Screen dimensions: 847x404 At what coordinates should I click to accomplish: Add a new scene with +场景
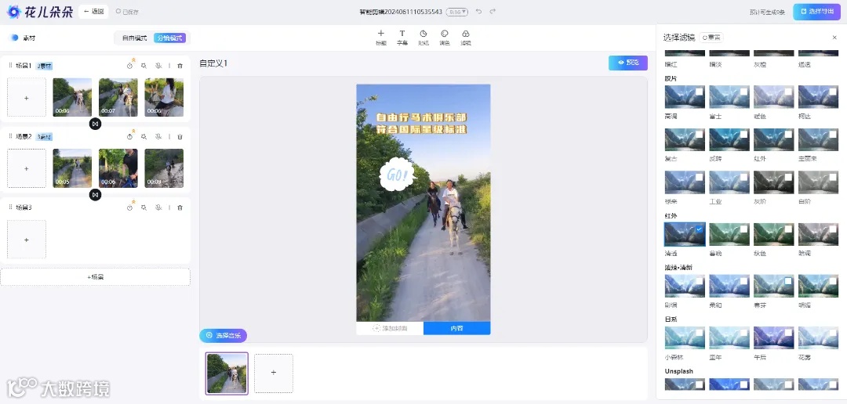point(95,276)
